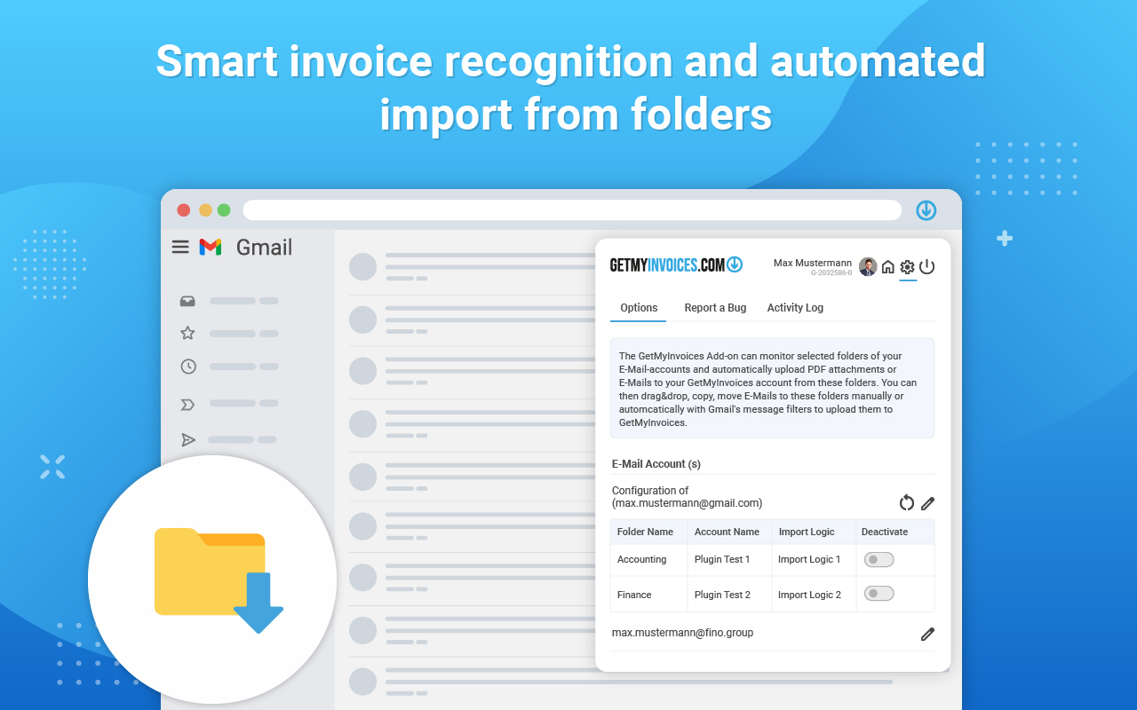Refresh the max.mustermann@gmail.com configuration

[x=906, y=503]
